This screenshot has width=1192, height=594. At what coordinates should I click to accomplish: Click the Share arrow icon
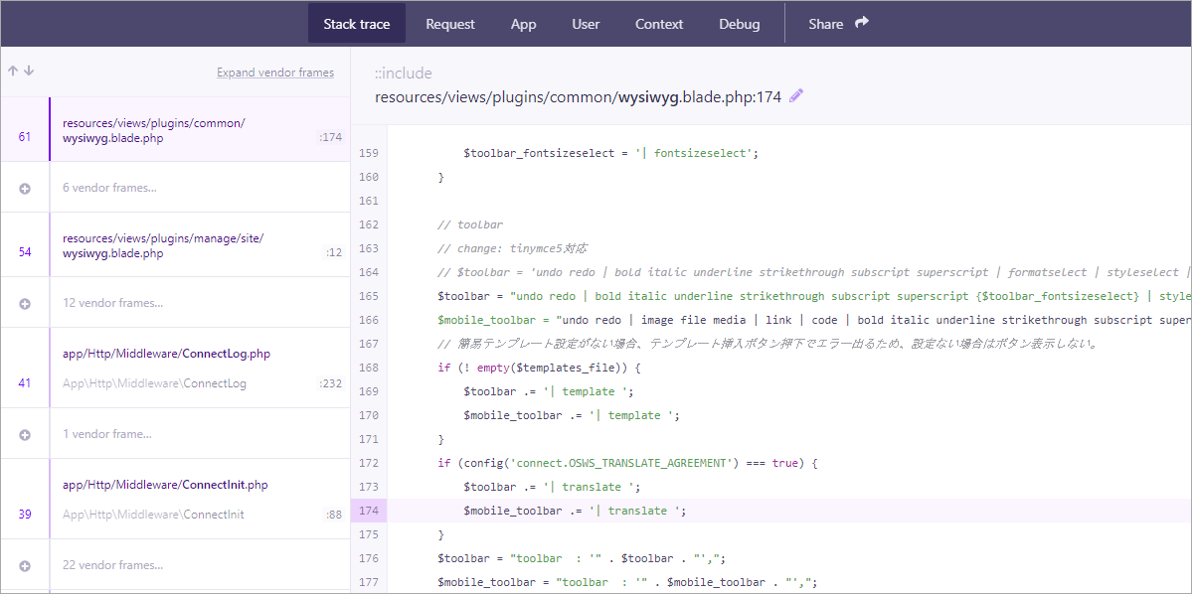tap(861, 22)
